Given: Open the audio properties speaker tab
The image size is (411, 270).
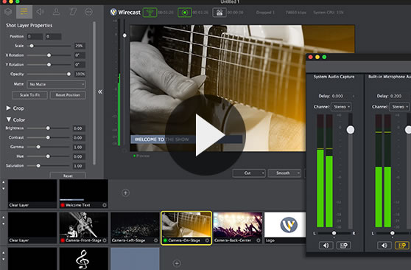Looking at the screenshot, I should 40,12.
